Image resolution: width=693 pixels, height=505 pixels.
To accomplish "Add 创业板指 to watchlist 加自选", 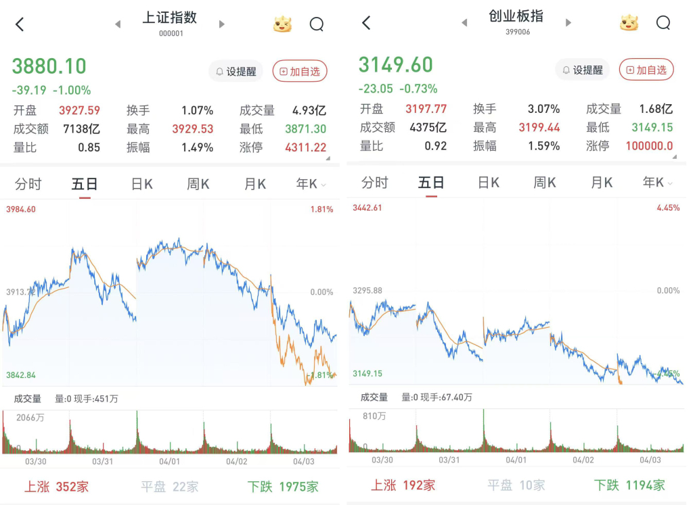I will [x=646, y=70].
